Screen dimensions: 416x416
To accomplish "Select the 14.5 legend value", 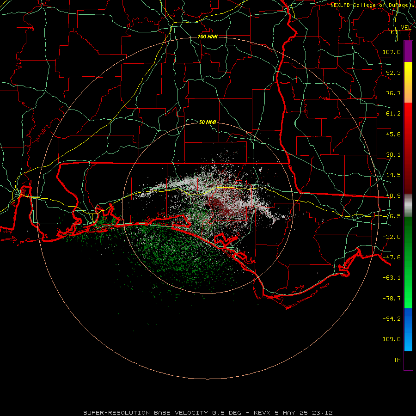I will coord(393,175).
